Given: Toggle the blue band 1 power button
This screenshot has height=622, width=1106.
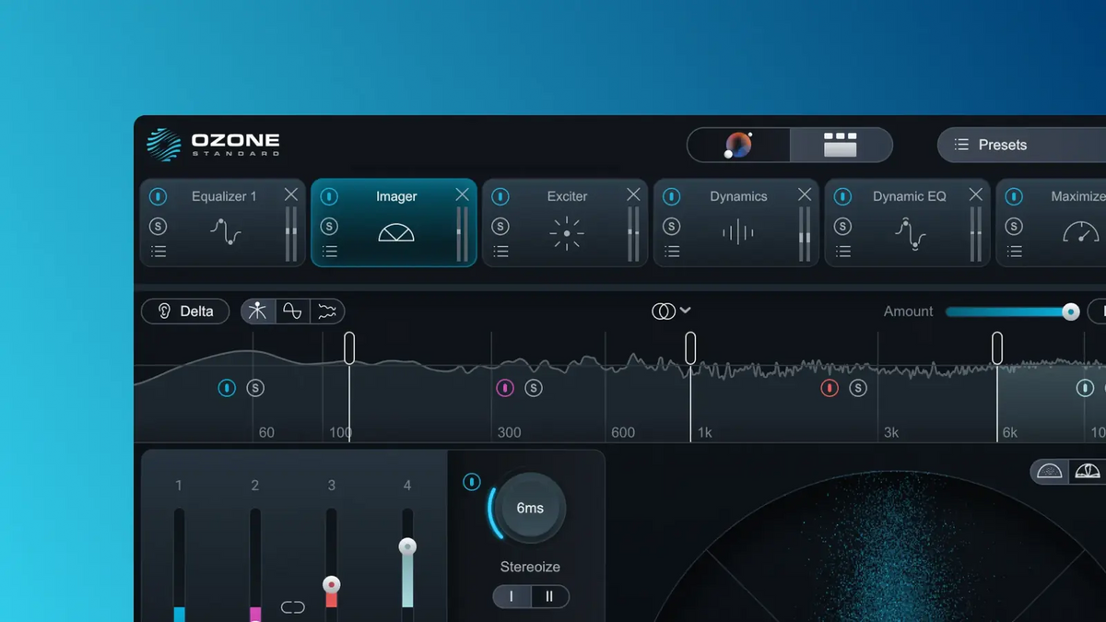Looking at the screenshot, I should [227, 388].
